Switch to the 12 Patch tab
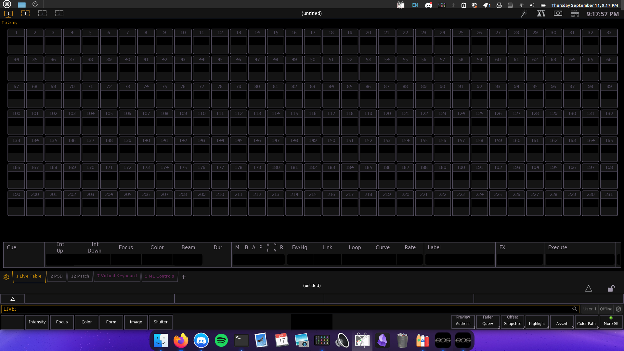This screenshot has height=351, width=624. point(80,276)
